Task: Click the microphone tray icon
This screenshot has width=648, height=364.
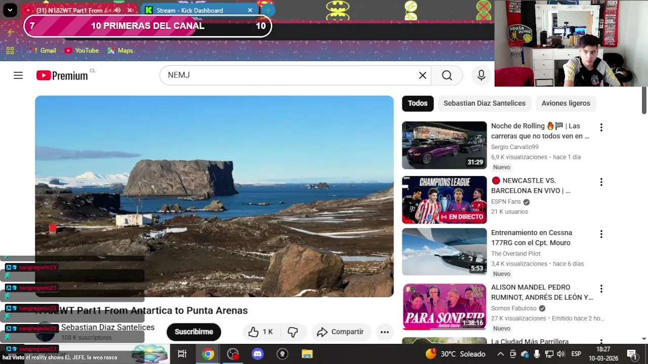Action: tap(537, 354)
